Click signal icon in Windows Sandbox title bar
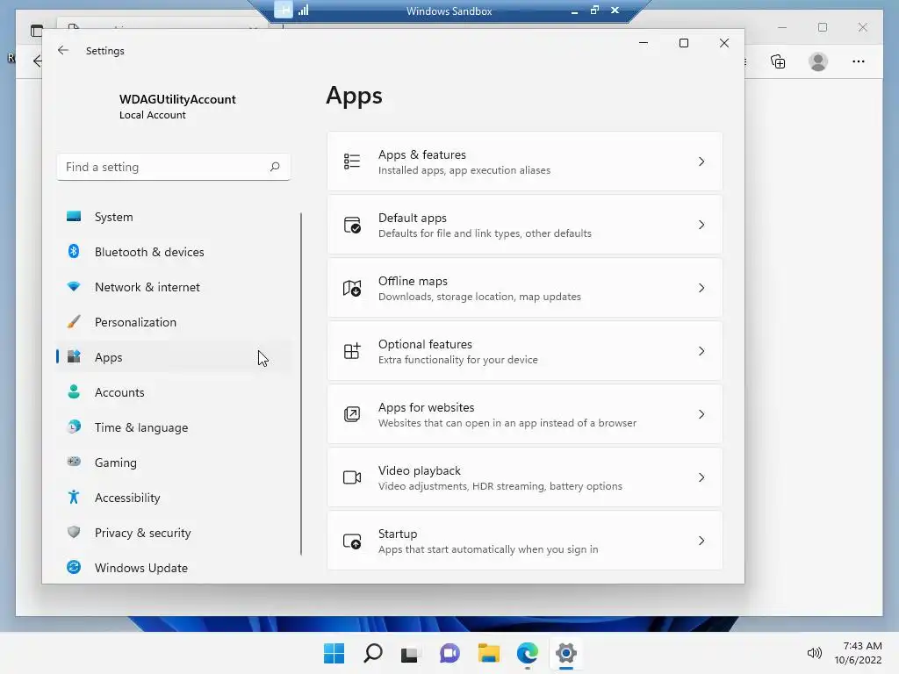Screen dimensions: 899x674 [x=303, y=10]
